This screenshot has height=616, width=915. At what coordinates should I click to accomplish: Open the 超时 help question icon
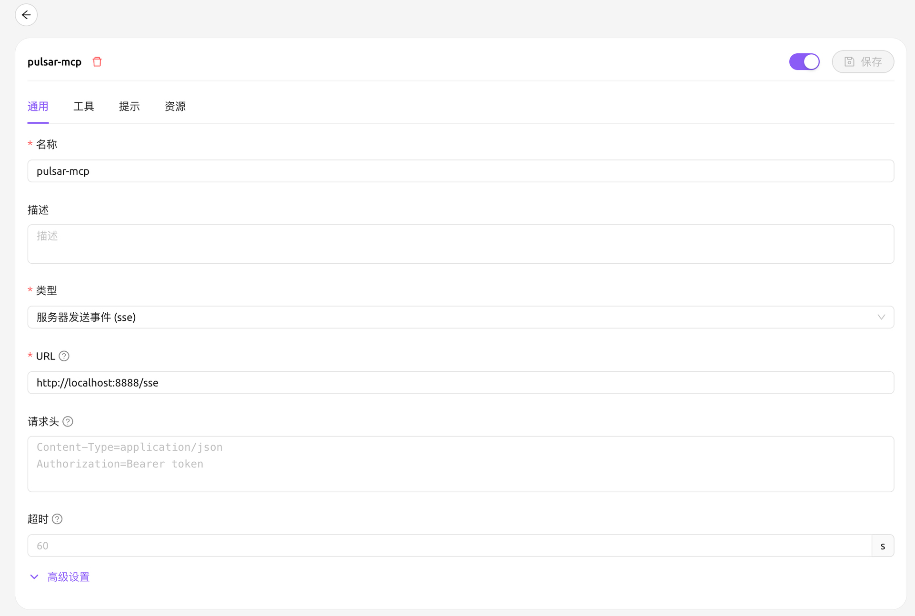[57, 519]
